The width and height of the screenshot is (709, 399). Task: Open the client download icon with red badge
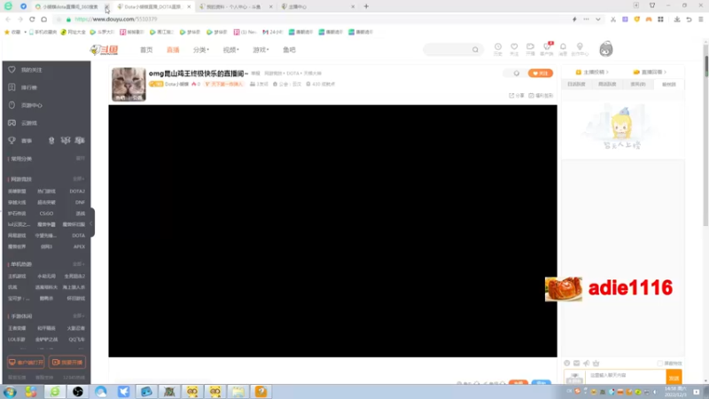pyautogui.click(x=547, y=47)
